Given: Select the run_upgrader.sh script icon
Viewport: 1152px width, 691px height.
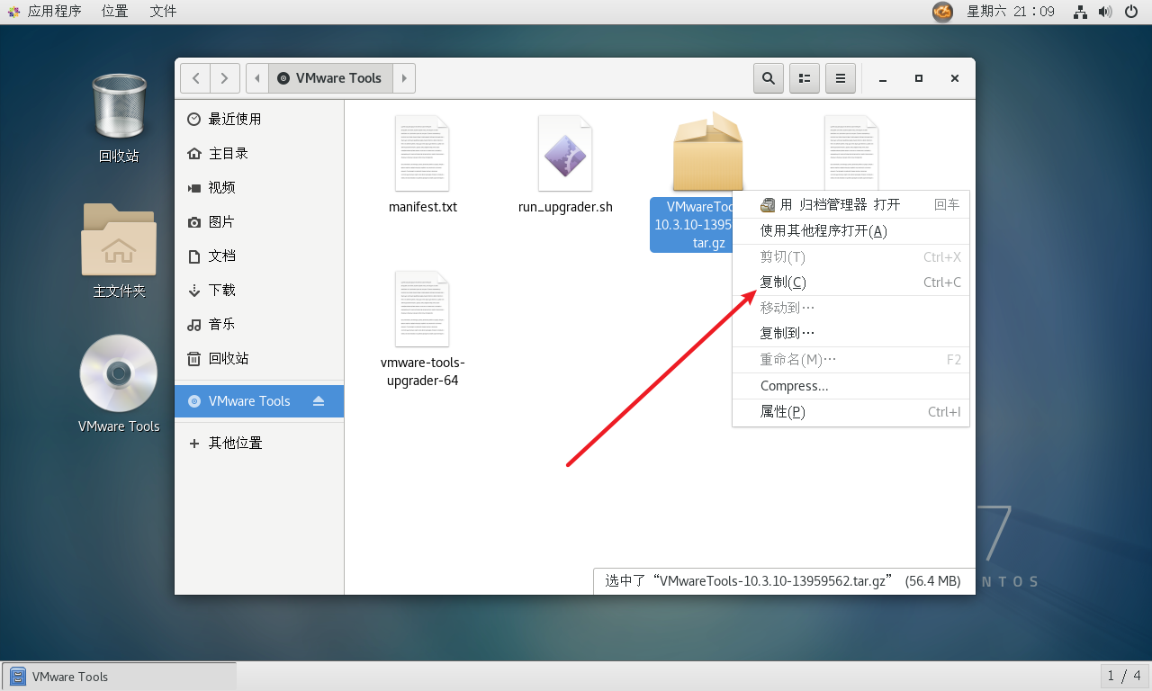Looking at the screenshot, I should [x=565, y=153].
